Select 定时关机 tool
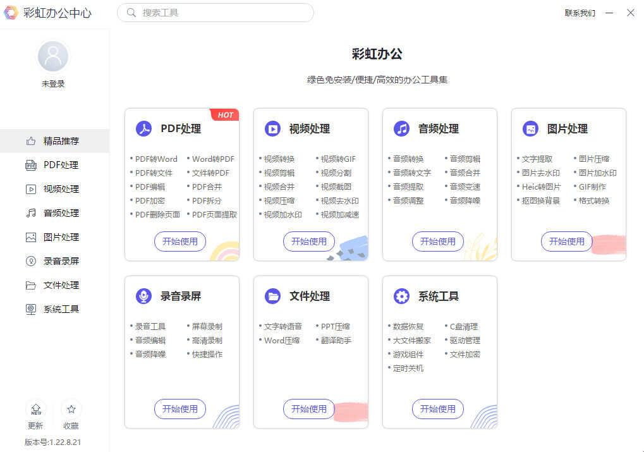The width and height of the screenshot is (644, 452). click(408, 368)
